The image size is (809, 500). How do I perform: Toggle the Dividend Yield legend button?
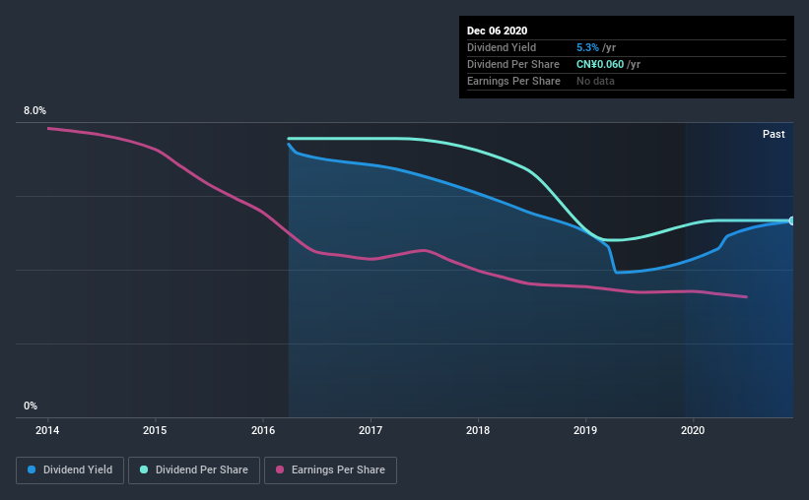[x=70, y=470]
